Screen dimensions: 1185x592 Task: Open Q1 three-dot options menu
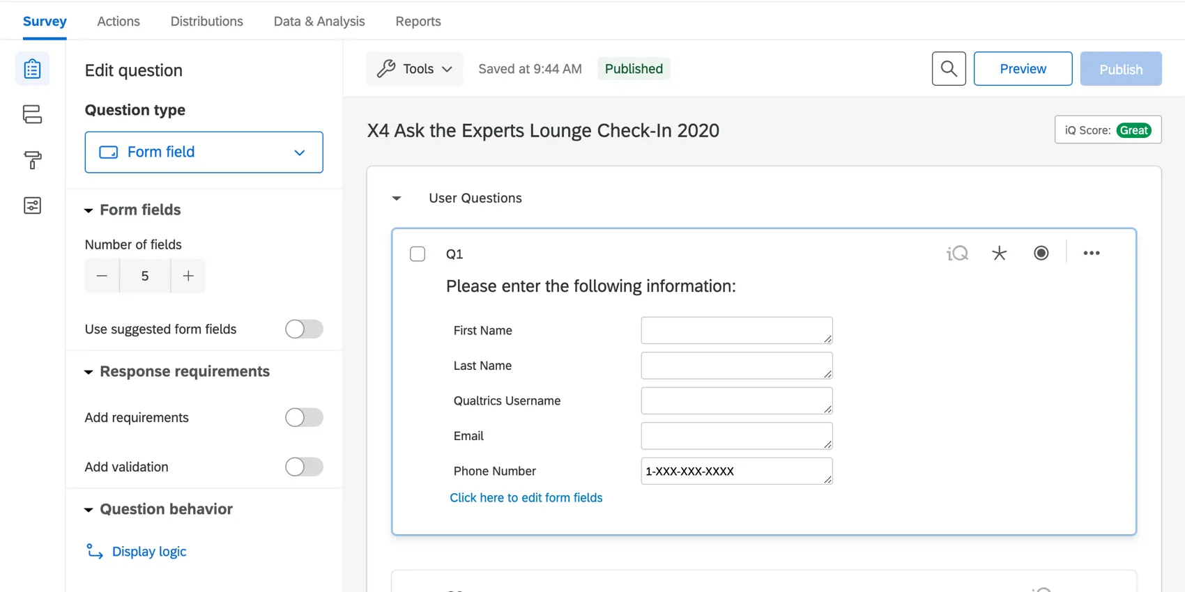tap(1091, 254)
